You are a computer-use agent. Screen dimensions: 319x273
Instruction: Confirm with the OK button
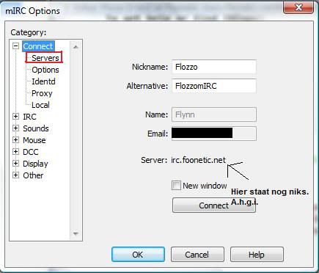point(138,255)
